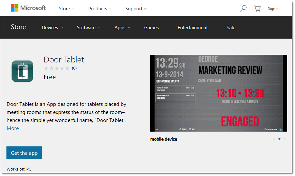
Task: Open the Entertainment menu
Action: pos(195,28)
